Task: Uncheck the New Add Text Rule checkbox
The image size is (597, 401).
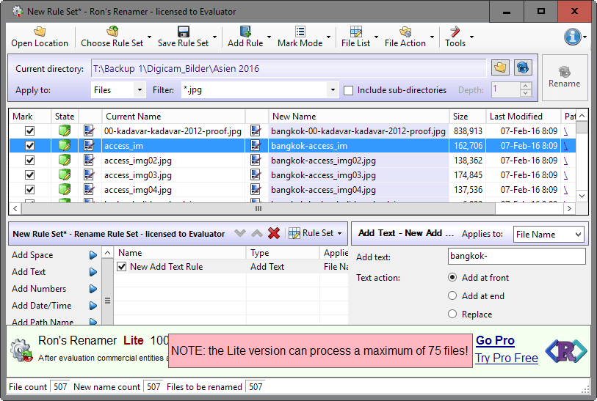Action: [122, 267]
